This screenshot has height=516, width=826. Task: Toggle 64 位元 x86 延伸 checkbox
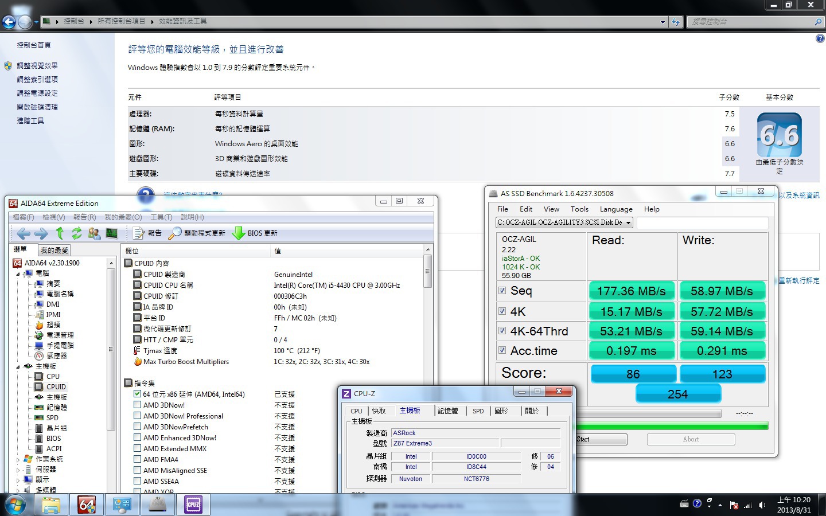[x=137, y=394]
